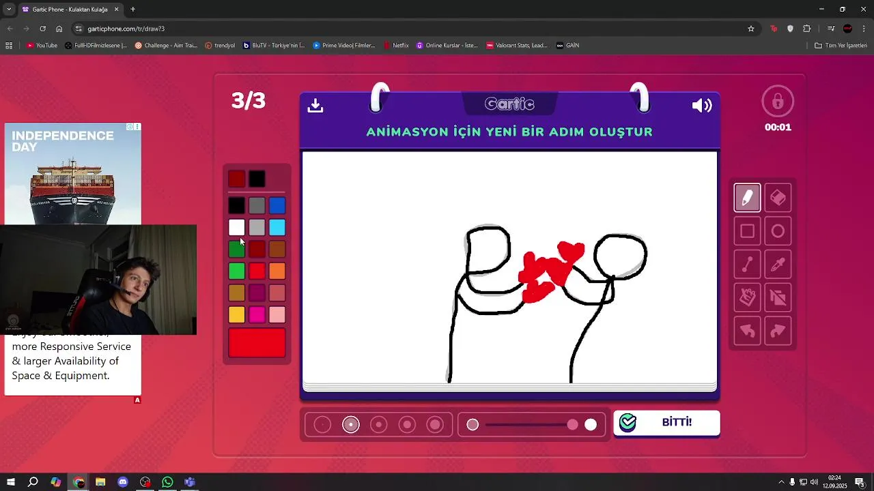Viewport: 874px width, 491px height.
Task: Open Discord from the taskbar
Action: click(x=123, y=482)
